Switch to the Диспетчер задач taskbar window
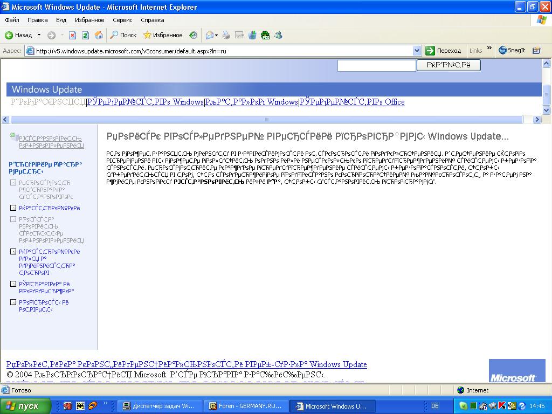The image size is (552, 414). click(x=160, y=406)
